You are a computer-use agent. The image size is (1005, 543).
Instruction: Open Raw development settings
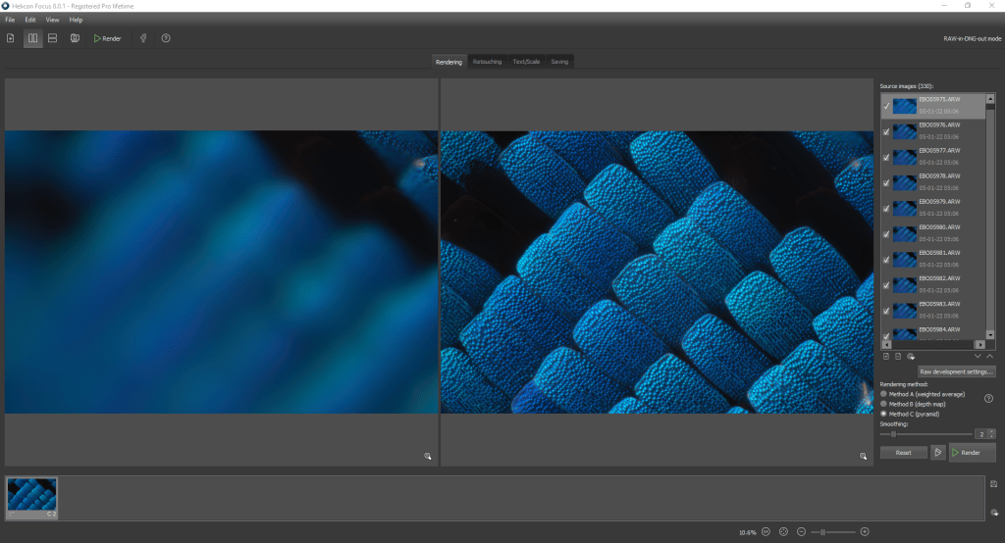pyautogui.click(x=956, y=372)
